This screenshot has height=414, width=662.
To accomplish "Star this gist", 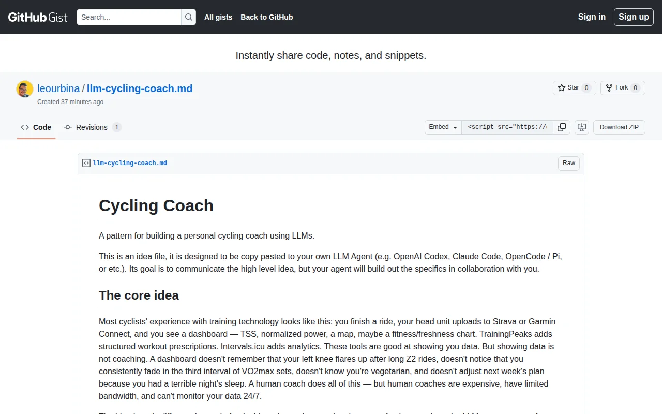I will click(x=574, y=88).
